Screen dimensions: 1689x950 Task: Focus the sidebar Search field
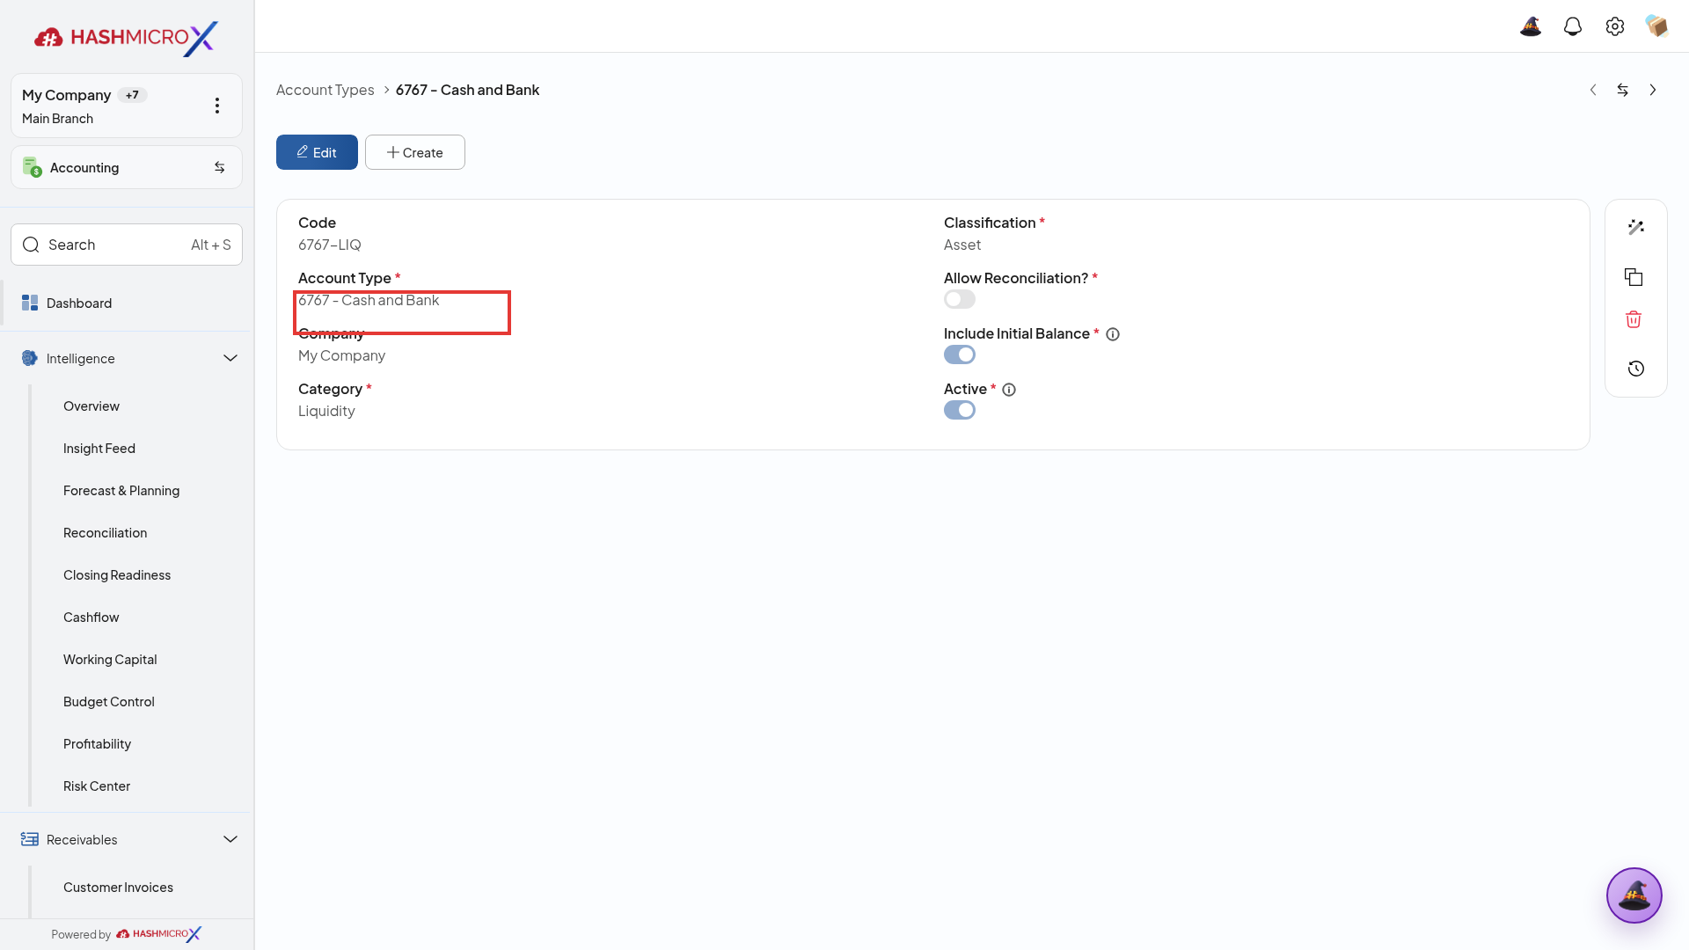click(x=127, y=245)
